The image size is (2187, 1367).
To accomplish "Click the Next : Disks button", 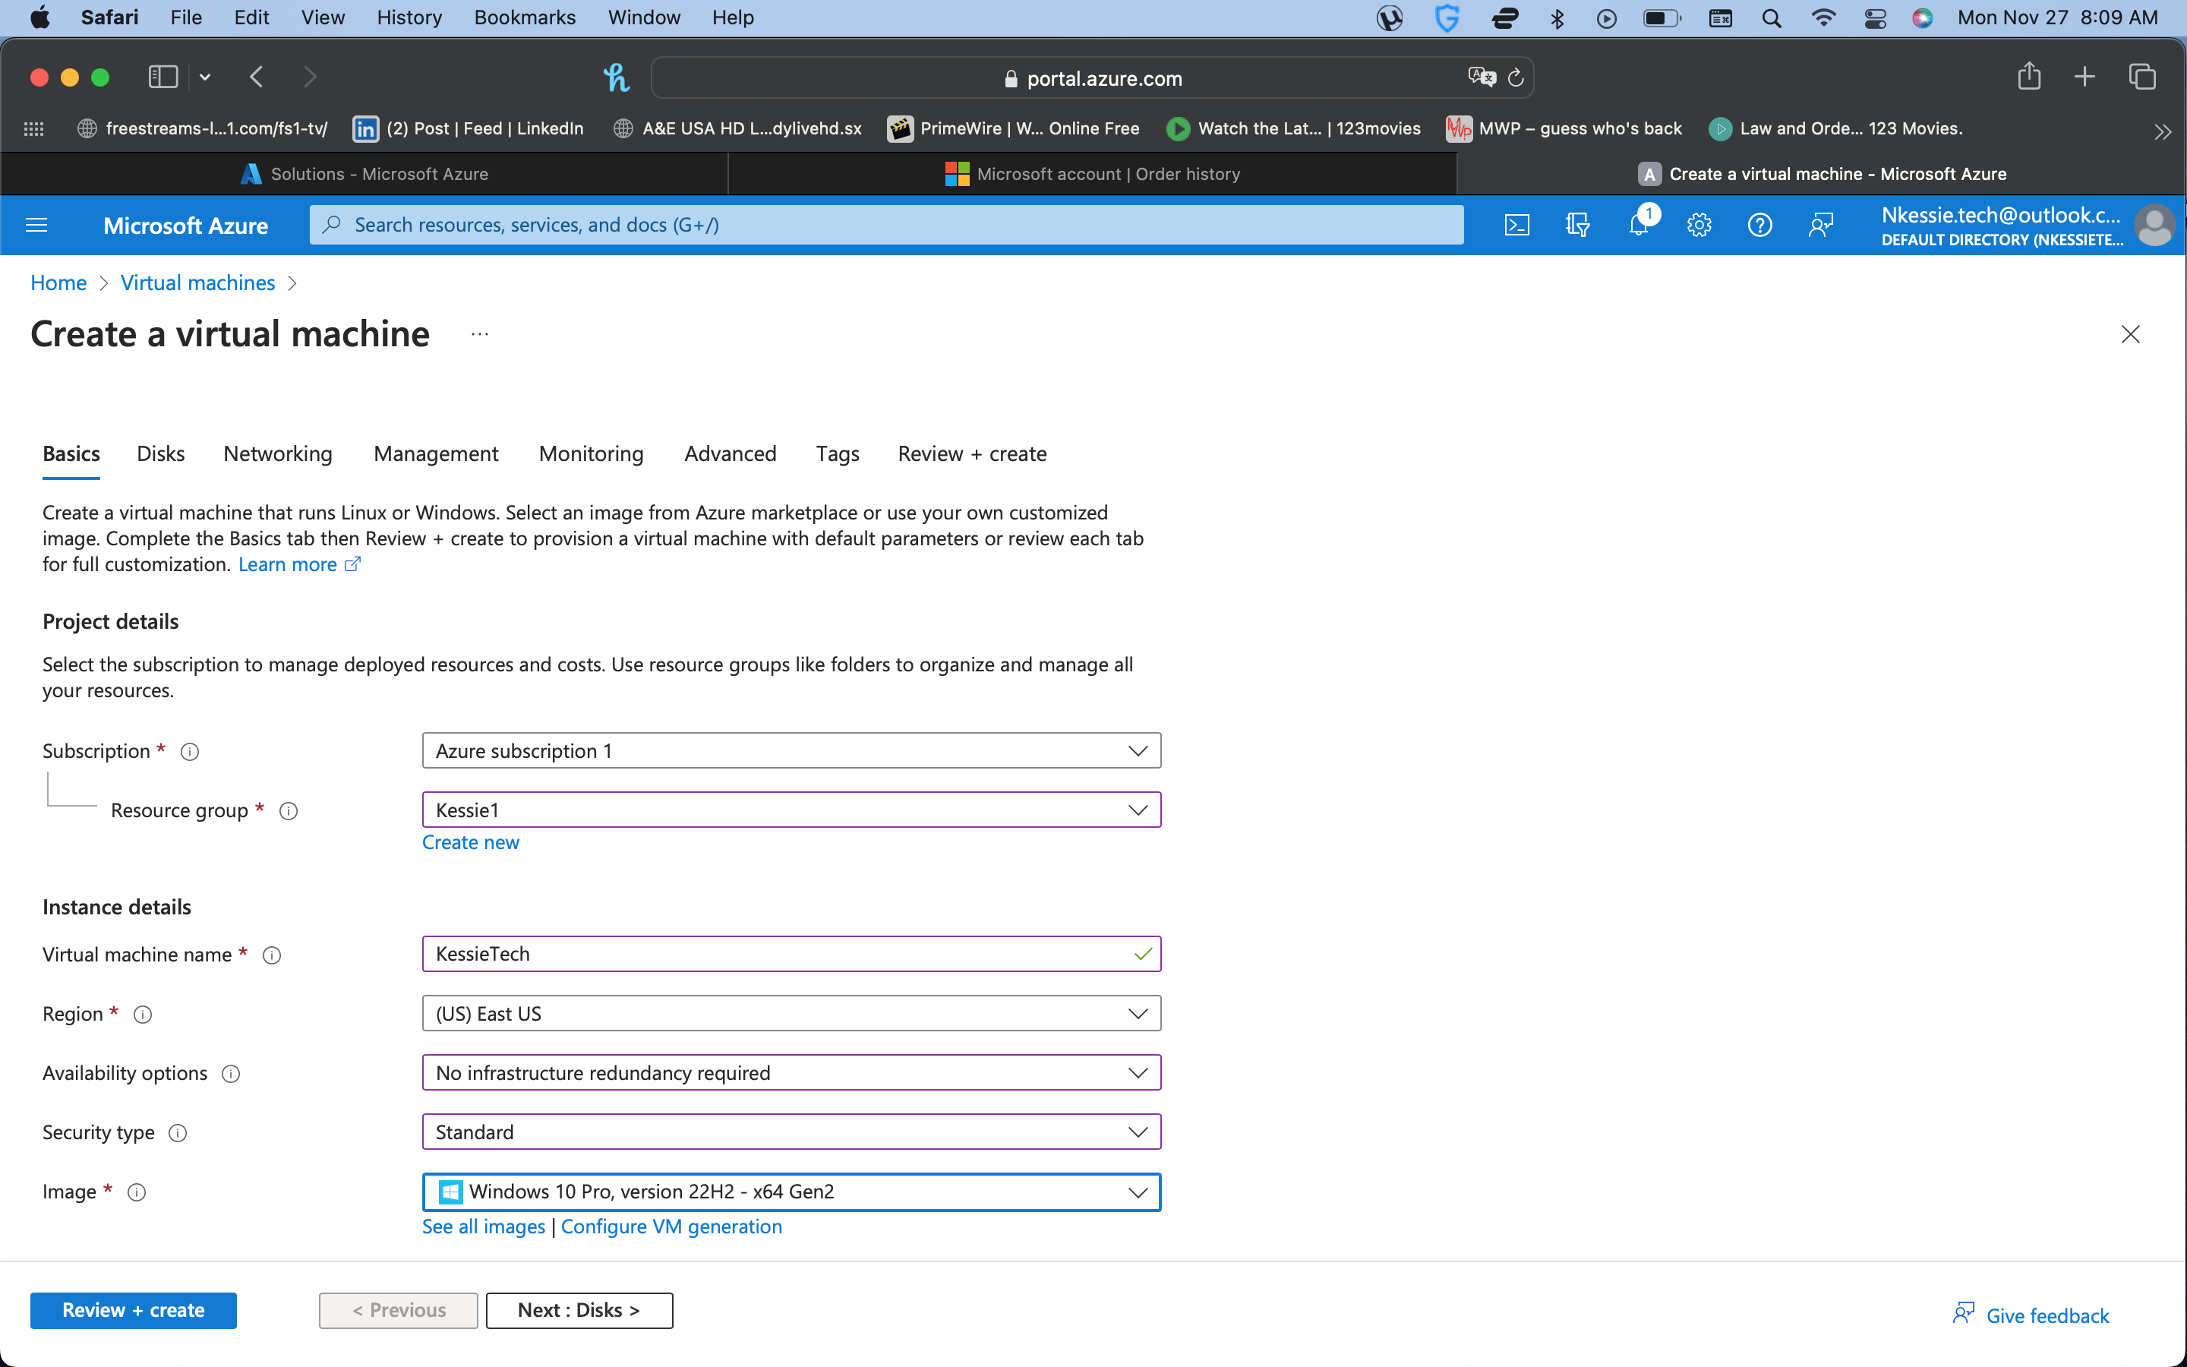I will click(x=579, y=1309).
